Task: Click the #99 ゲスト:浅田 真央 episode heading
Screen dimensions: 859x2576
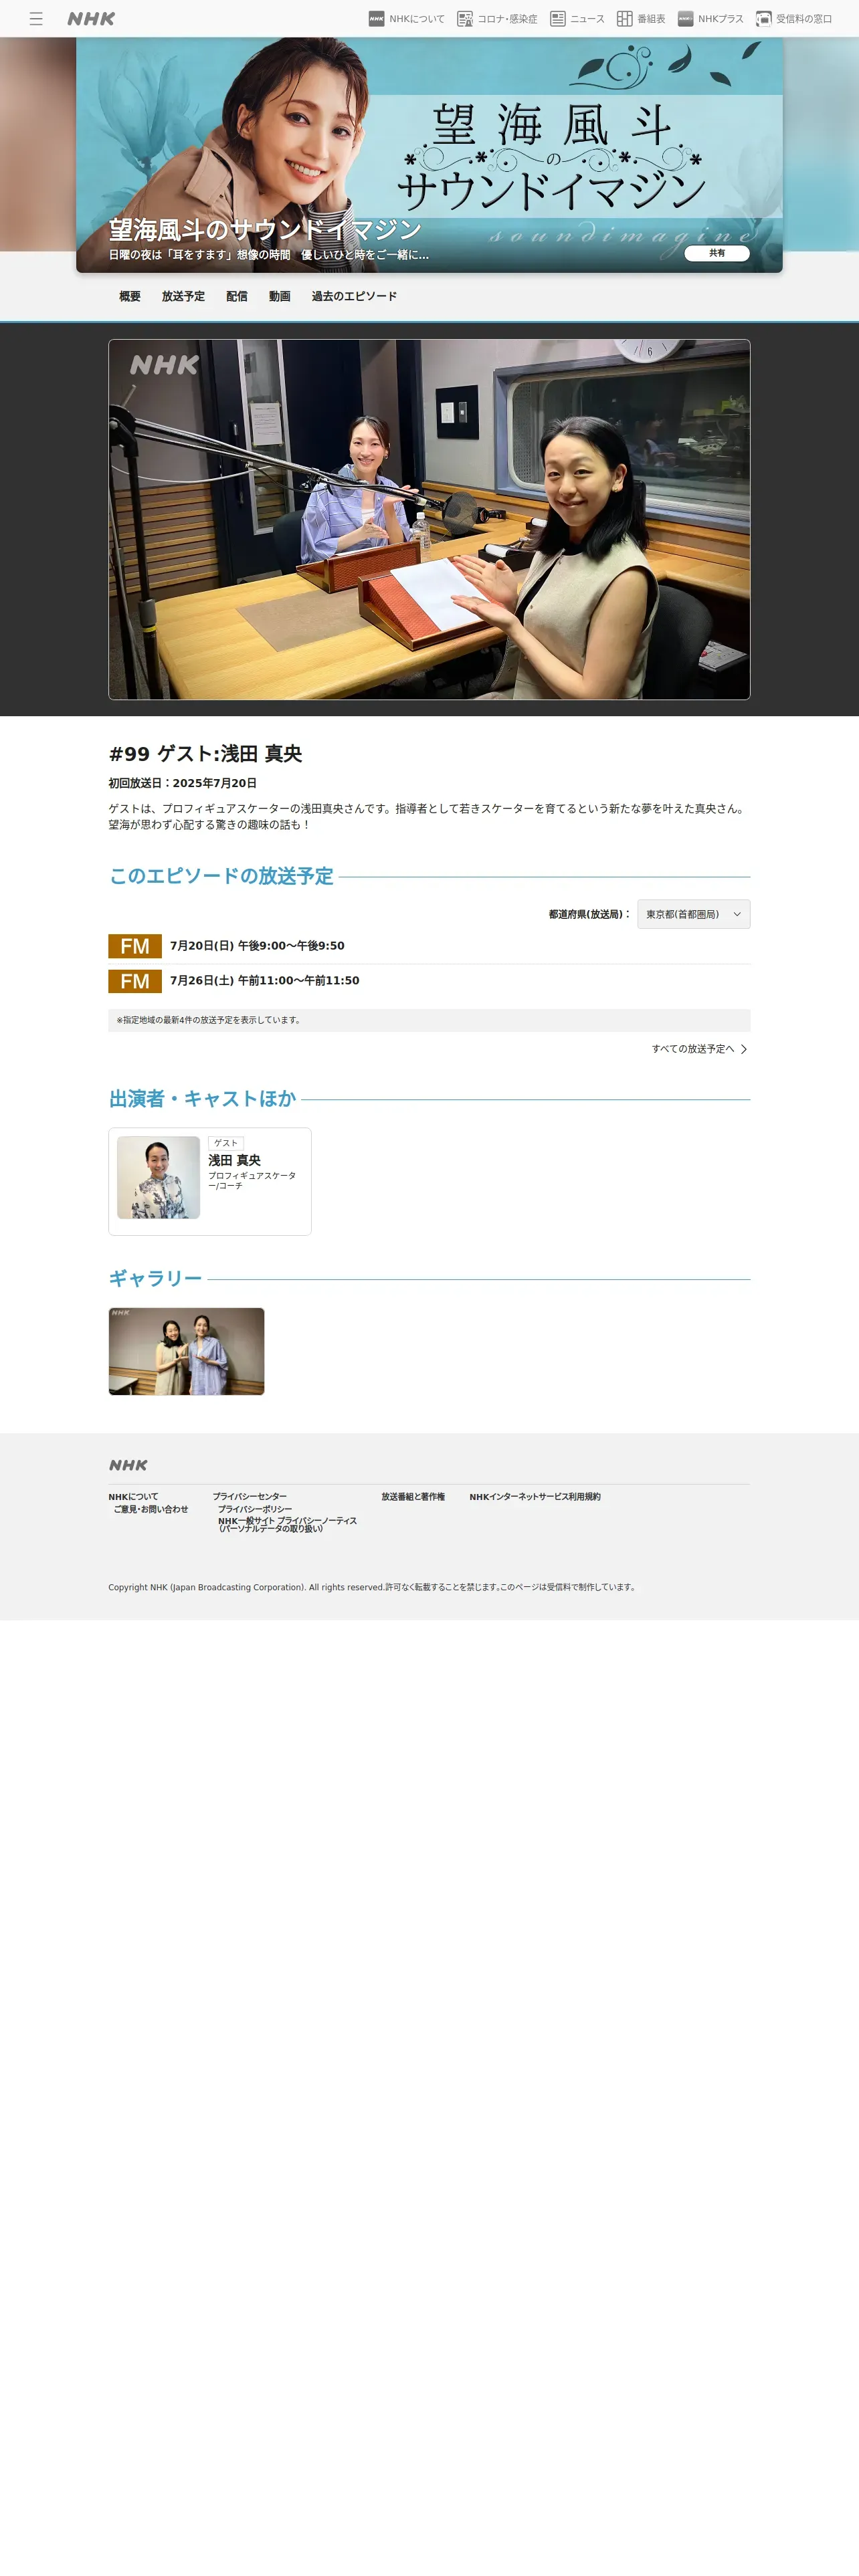Action: (206, 754)
